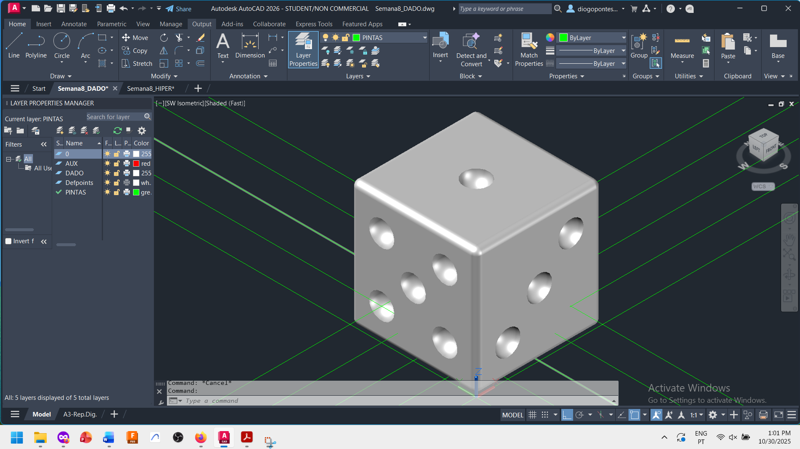Open layer manager settings gear

pos(142,131)
